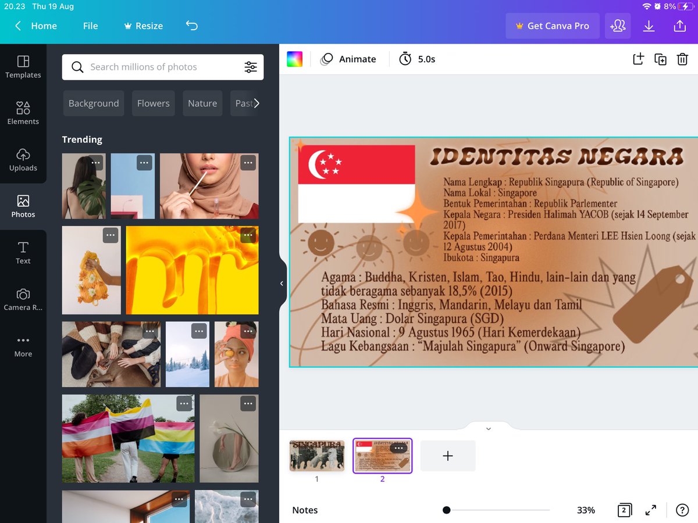Screen dimensions: 698x523
Task: Select page 1 thumbnail
Action: coord(316,456)
